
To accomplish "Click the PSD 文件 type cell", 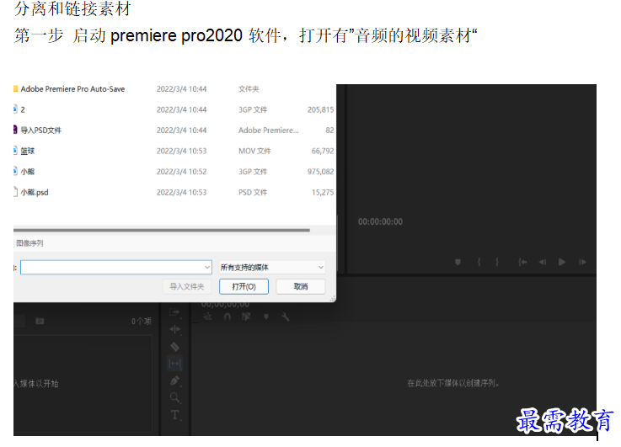I will pyautogui.click(x=253, y=192).
